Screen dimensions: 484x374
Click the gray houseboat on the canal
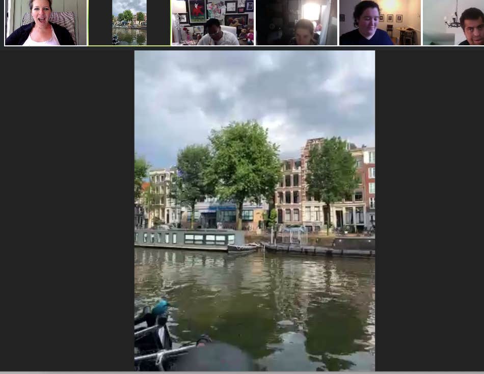pyautogui.click(x=183, y=239)
